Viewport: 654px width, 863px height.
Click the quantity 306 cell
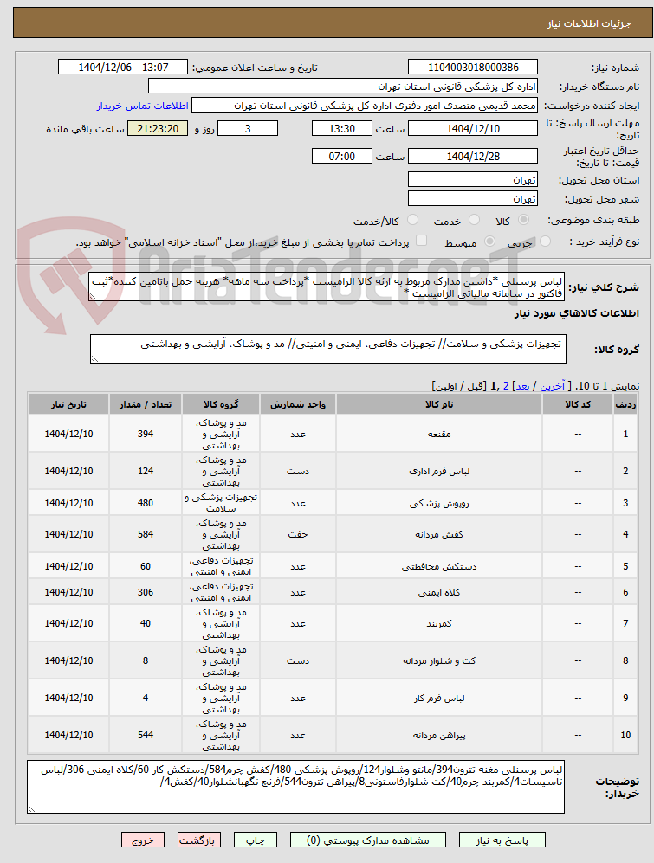146,592
